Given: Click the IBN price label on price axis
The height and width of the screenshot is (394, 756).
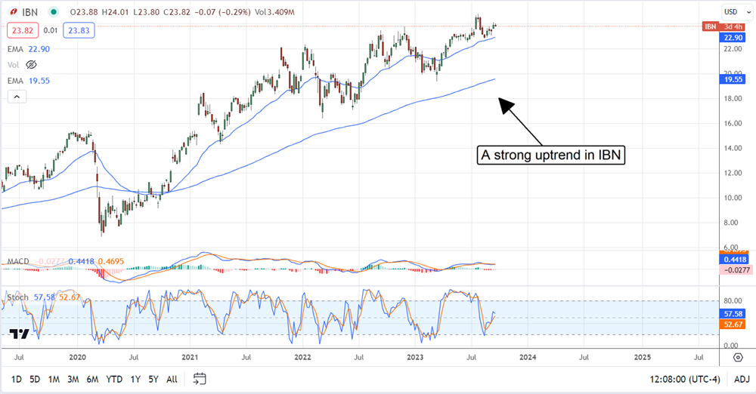Looking at the screenshot, I should pos(710,26).
